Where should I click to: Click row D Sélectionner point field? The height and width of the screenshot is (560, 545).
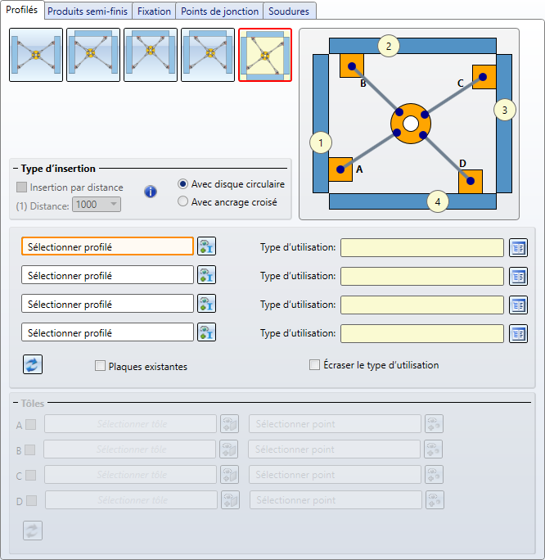[x=336, y=499]
